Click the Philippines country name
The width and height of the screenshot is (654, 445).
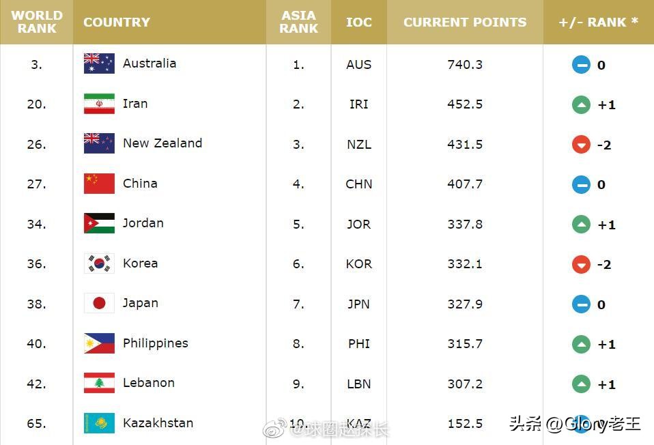(155, 343)
